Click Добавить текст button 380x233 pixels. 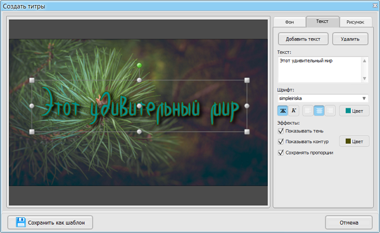point(303,39)
